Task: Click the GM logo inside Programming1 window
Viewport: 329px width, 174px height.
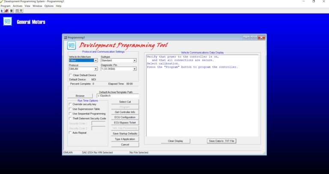Action: [x=72, y=45]
